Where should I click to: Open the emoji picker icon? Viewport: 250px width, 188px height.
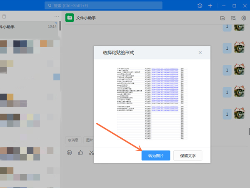[70, 152]
